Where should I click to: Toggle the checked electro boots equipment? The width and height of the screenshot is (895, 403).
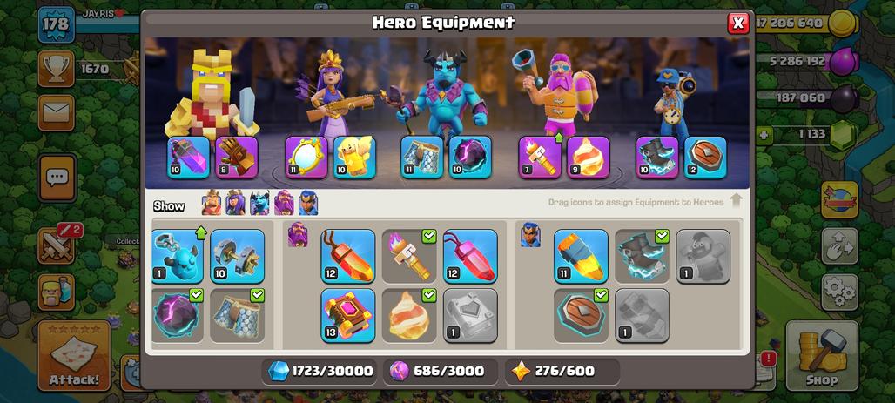643,256
